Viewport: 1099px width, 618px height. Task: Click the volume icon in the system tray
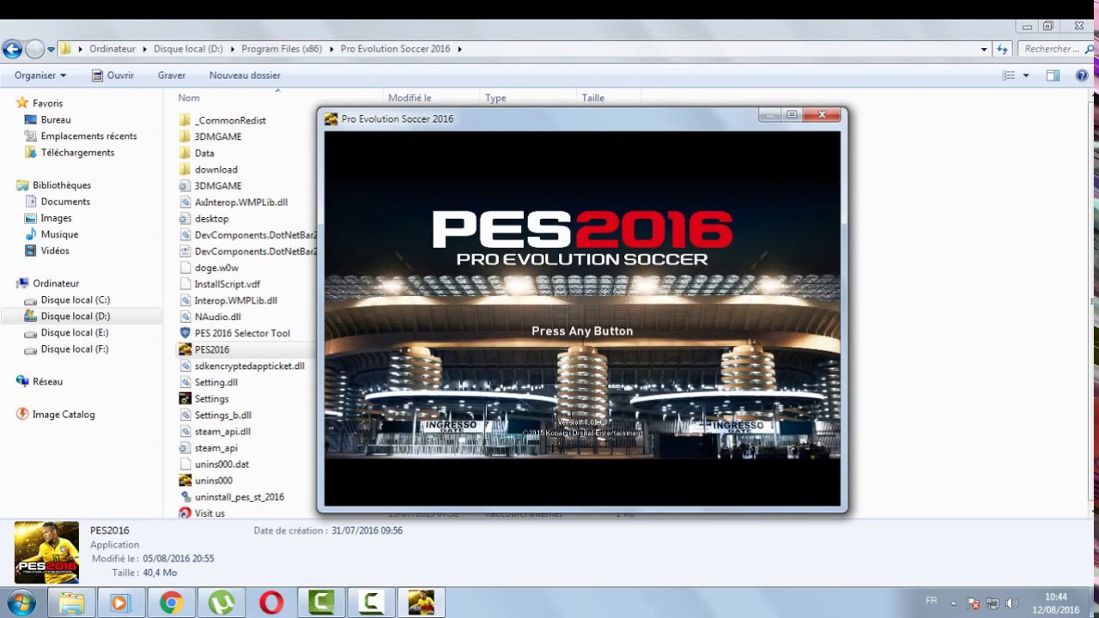tap(1011, 603)
